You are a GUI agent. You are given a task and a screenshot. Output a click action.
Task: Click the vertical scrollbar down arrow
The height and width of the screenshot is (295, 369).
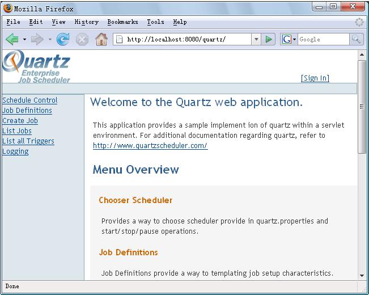(362, 275)
